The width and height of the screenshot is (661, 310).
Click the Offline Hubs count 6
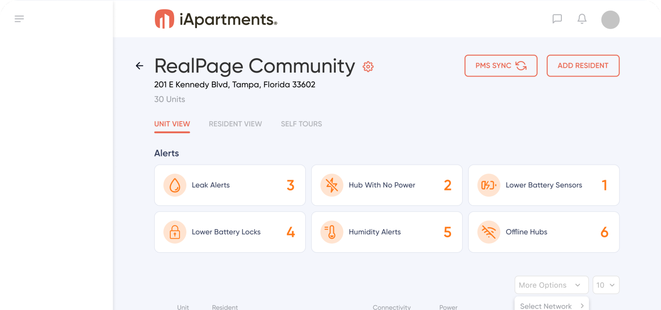point(604,232)
